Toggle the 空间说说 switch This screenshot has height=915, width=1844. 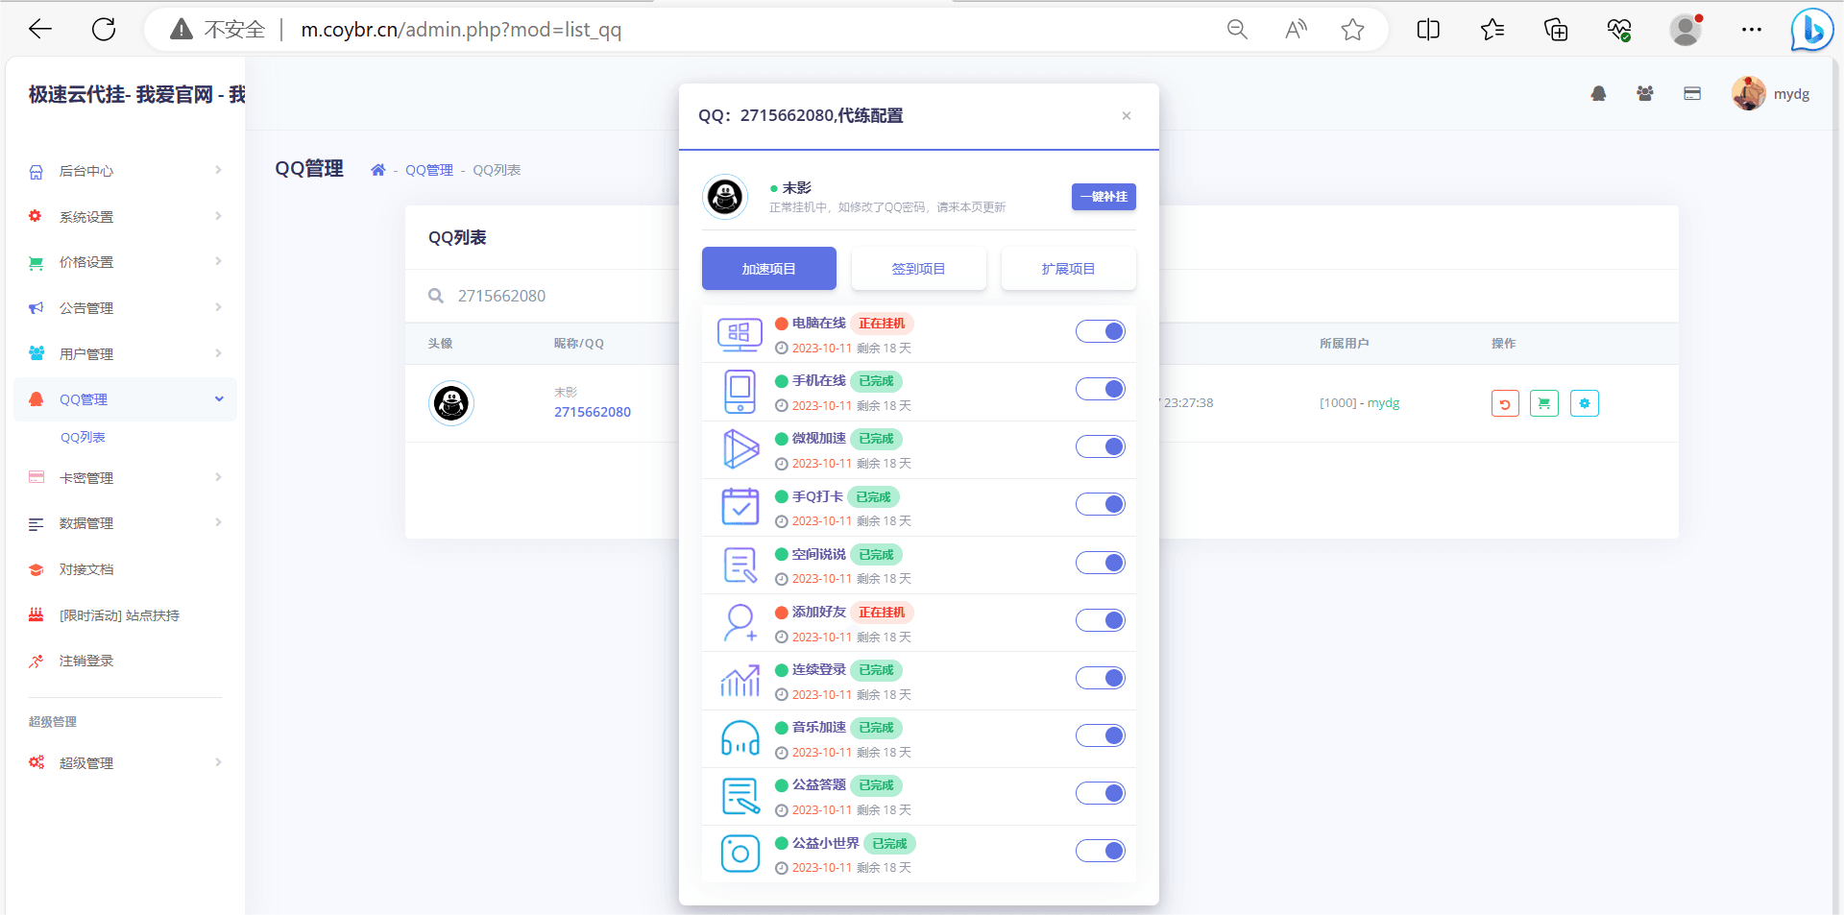click(x=1101, y=563)
